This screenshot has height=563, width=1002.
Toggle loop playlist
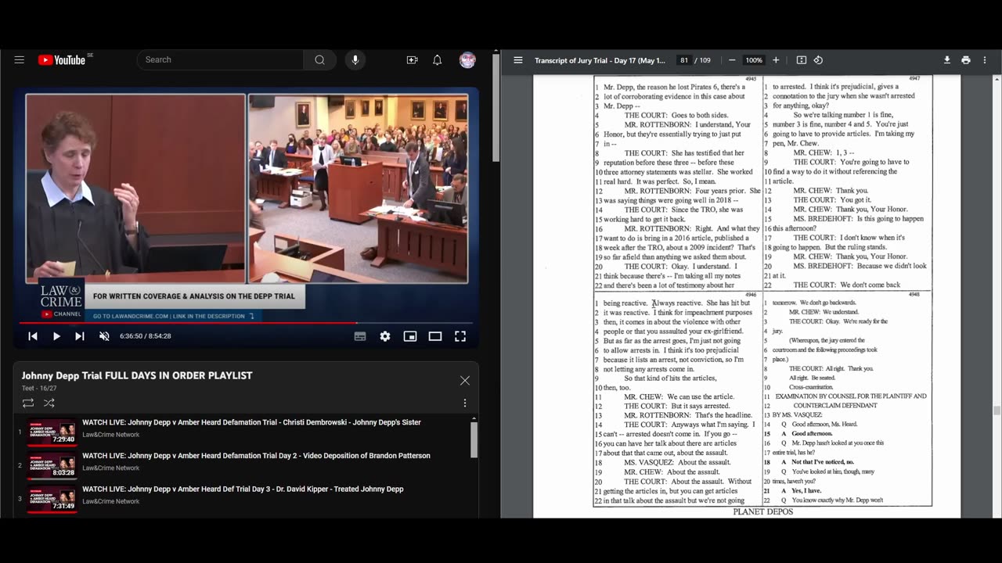pos(28,403)
